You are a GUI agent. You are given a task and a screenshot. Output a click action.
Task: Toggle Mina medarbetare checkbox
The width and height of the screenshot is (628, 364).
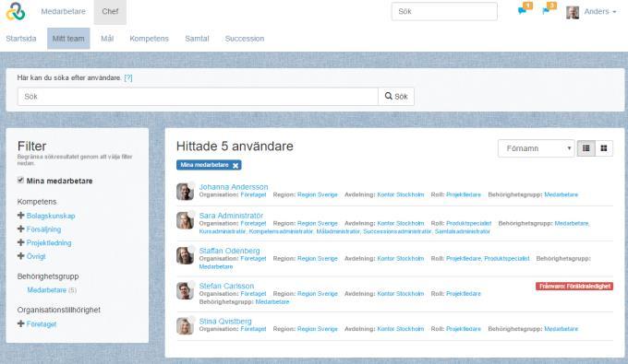[20, 181]
